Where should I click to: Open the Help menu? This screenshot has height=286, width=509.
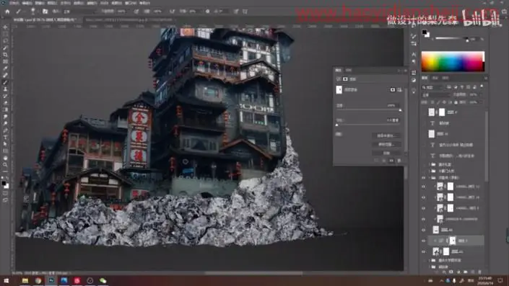pyautogui.click(x=144, y=3)
